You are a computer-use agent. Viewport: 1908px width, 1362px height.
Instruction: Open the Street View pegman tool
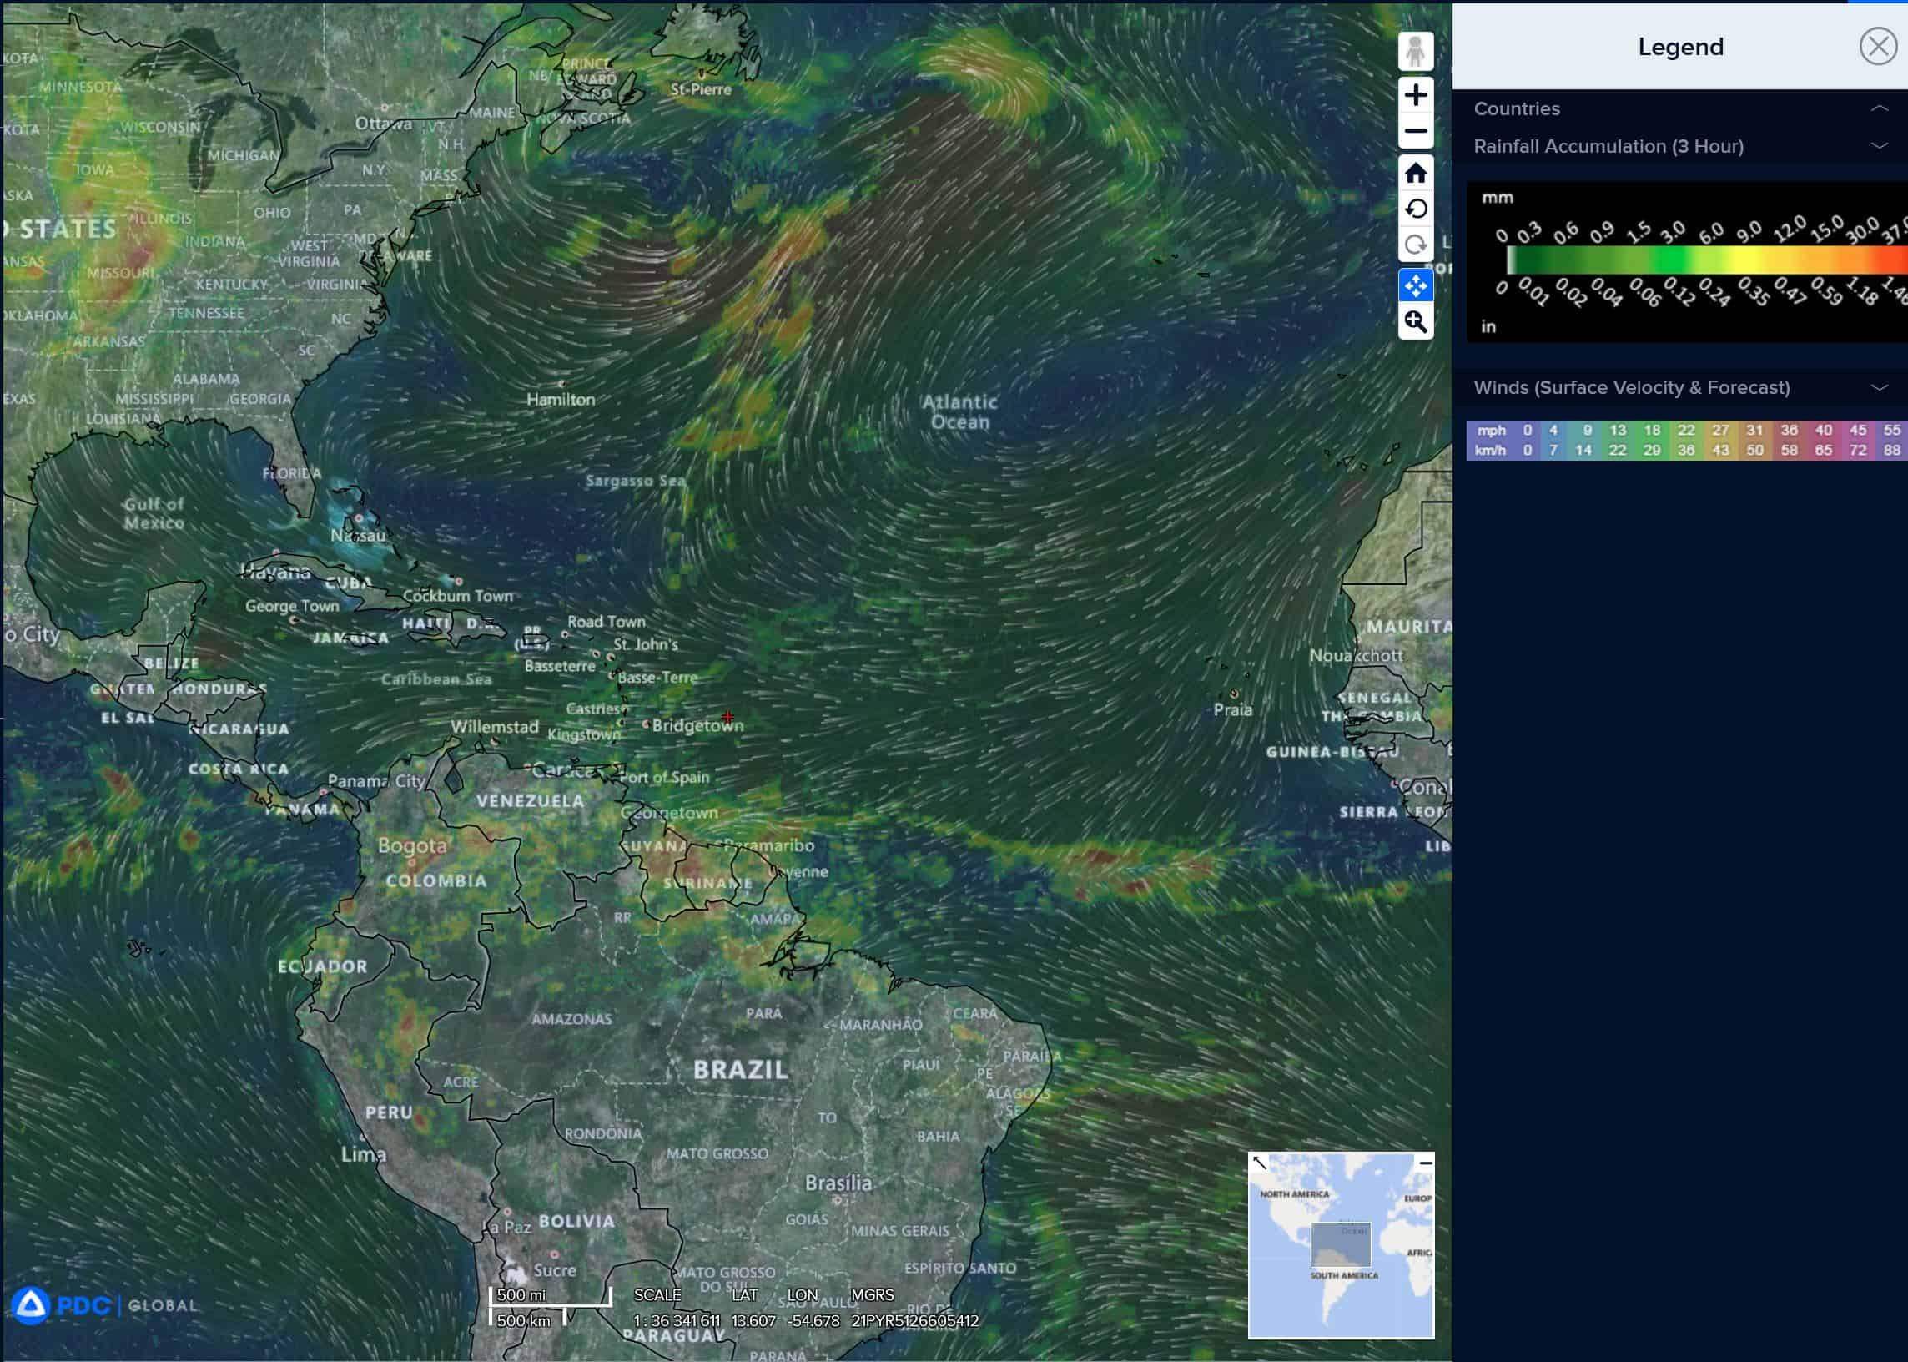[x=1415, y=52]
